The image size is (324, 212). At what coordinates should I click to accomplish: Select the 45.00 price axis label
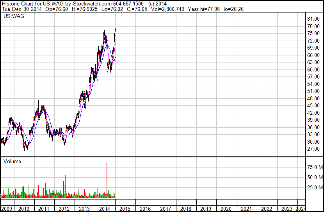(x=313, y=105)
